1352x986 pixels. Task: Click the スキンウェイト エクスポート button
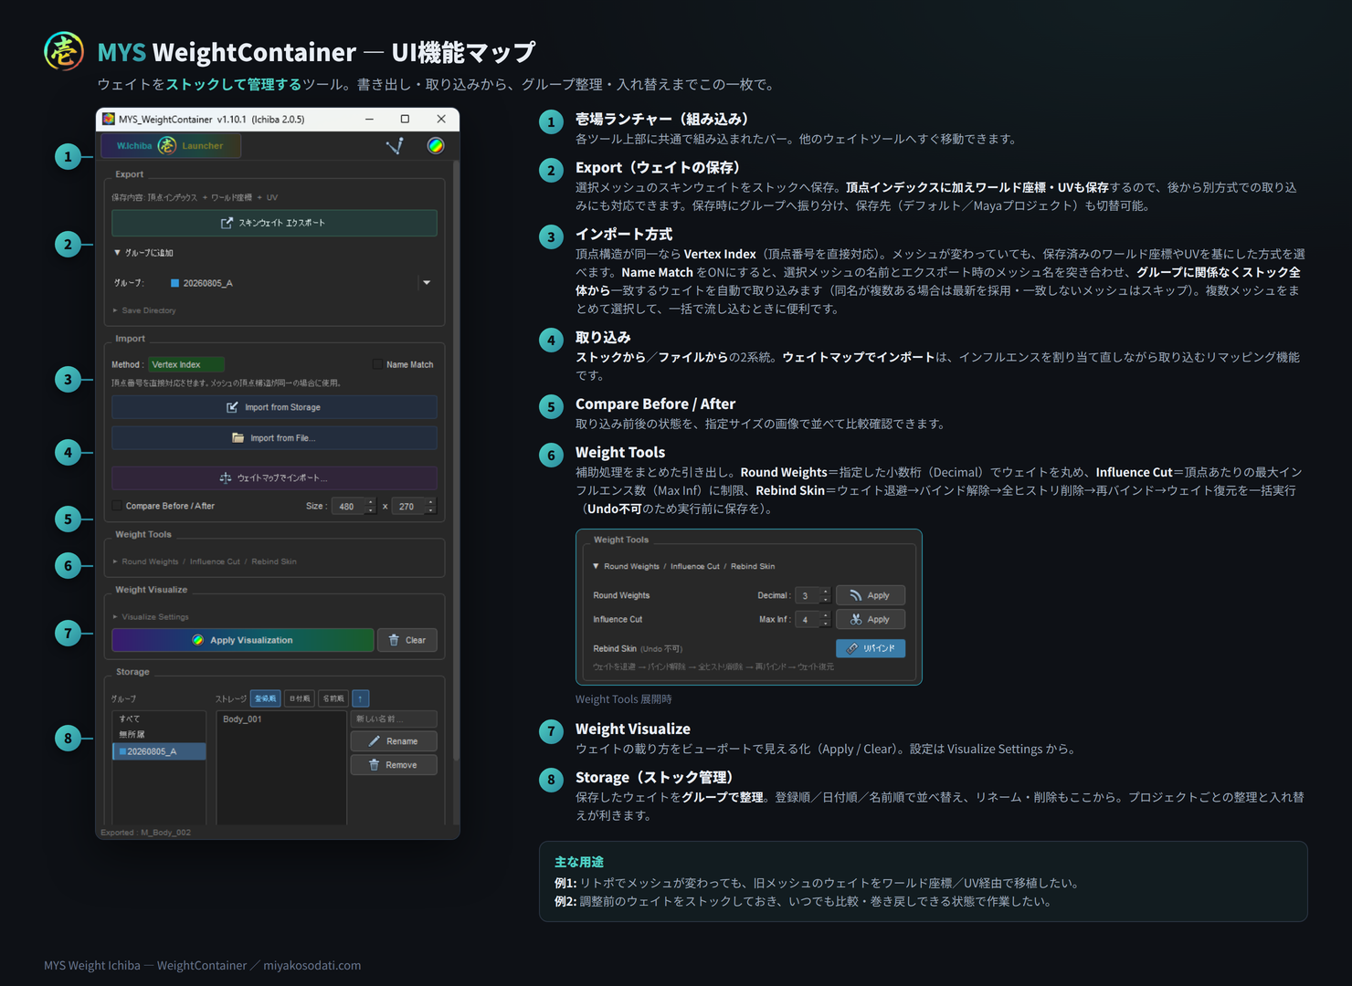coord(274,223)
